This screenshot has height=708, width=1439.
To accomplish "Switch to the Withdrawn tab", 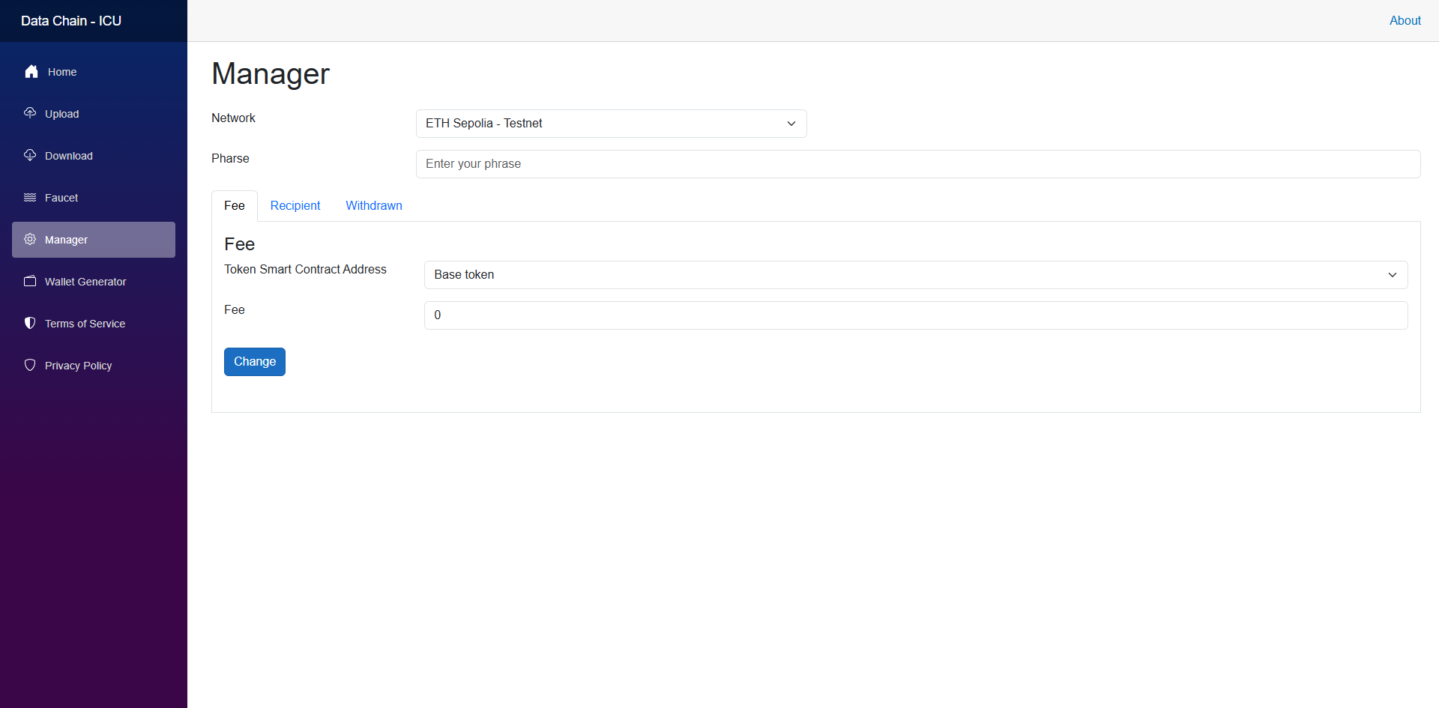I will tap(374, 205).
